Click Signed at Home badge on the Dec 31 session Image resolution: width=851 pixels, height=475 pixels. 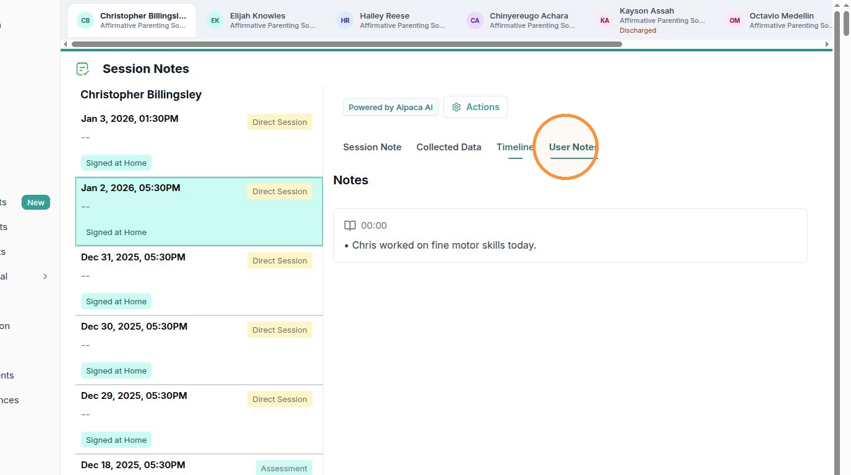116,302
